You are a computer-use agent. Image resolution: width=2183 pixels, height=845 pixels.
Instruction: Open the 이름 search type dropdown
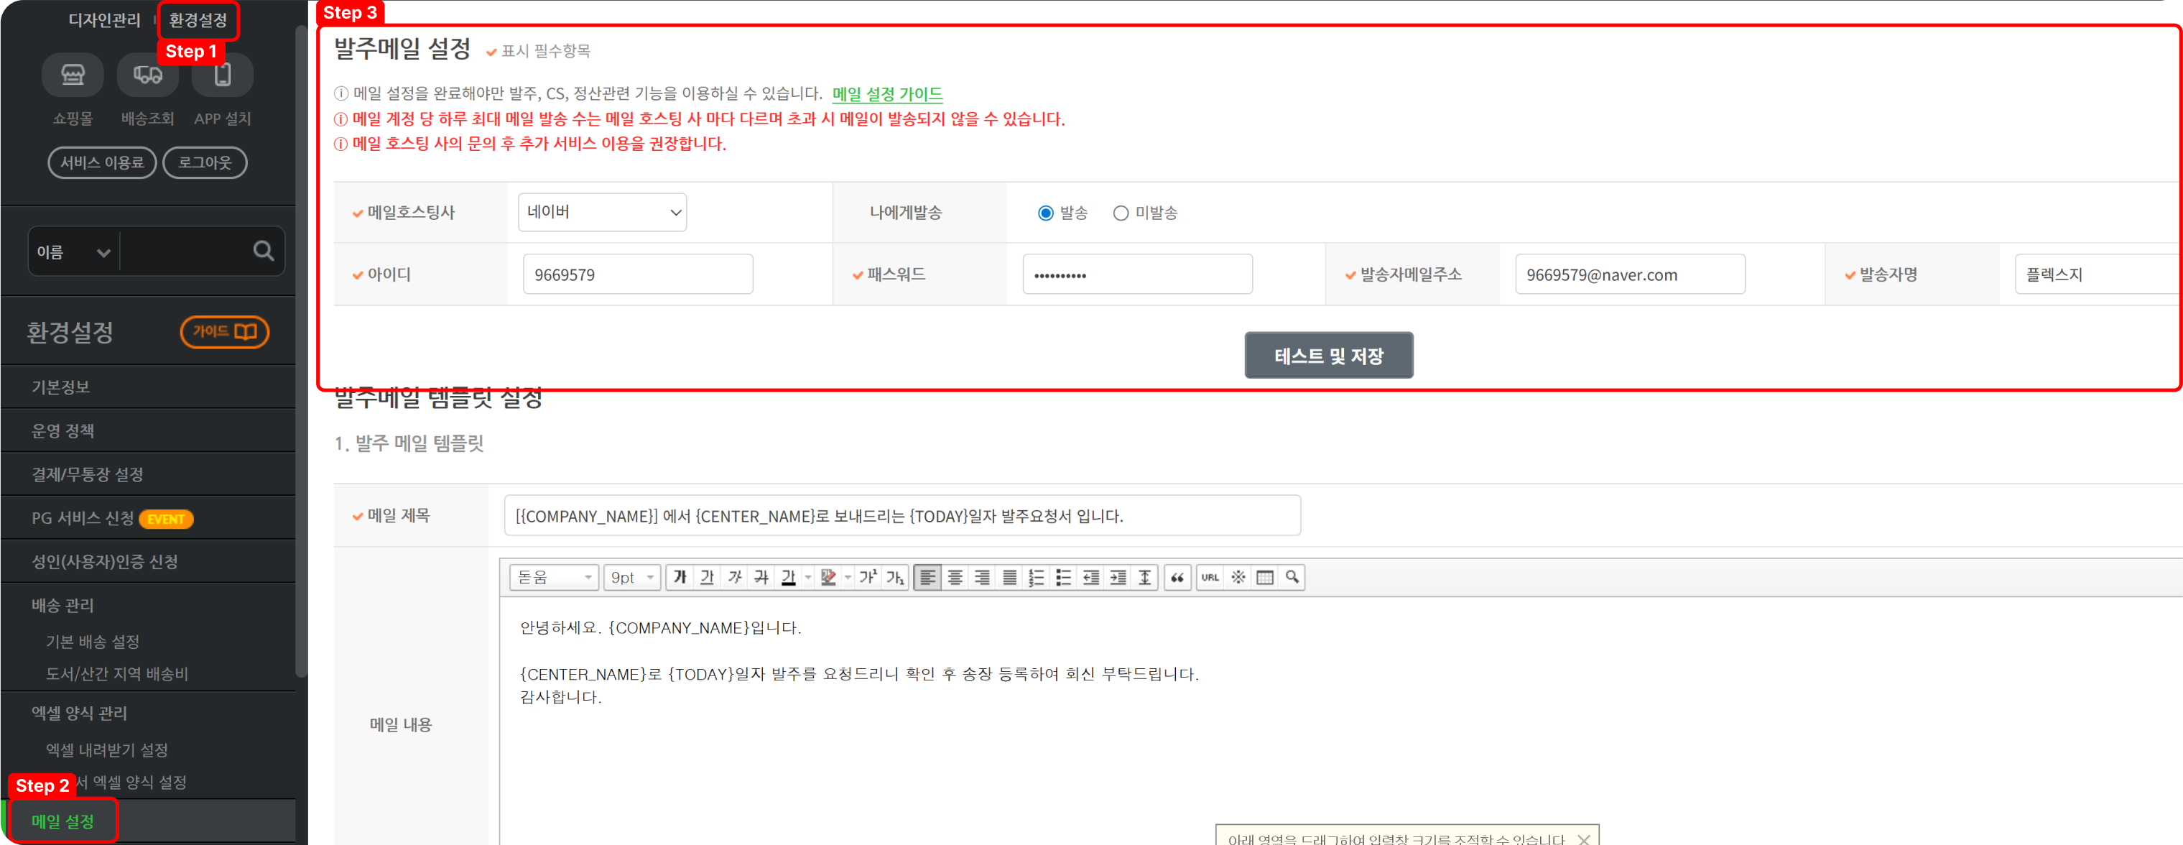(x=74, y=251)
